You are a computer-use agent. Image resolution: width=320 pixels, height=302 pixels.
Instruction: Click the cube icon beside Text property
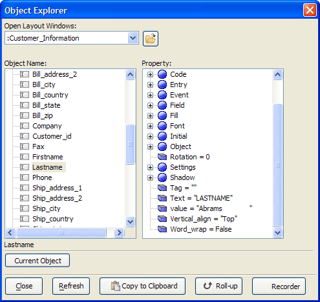[162, 198]
